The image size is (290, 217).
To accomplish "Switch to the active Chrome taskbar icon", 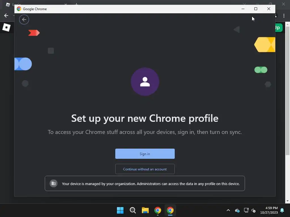I will click(170, 210).
